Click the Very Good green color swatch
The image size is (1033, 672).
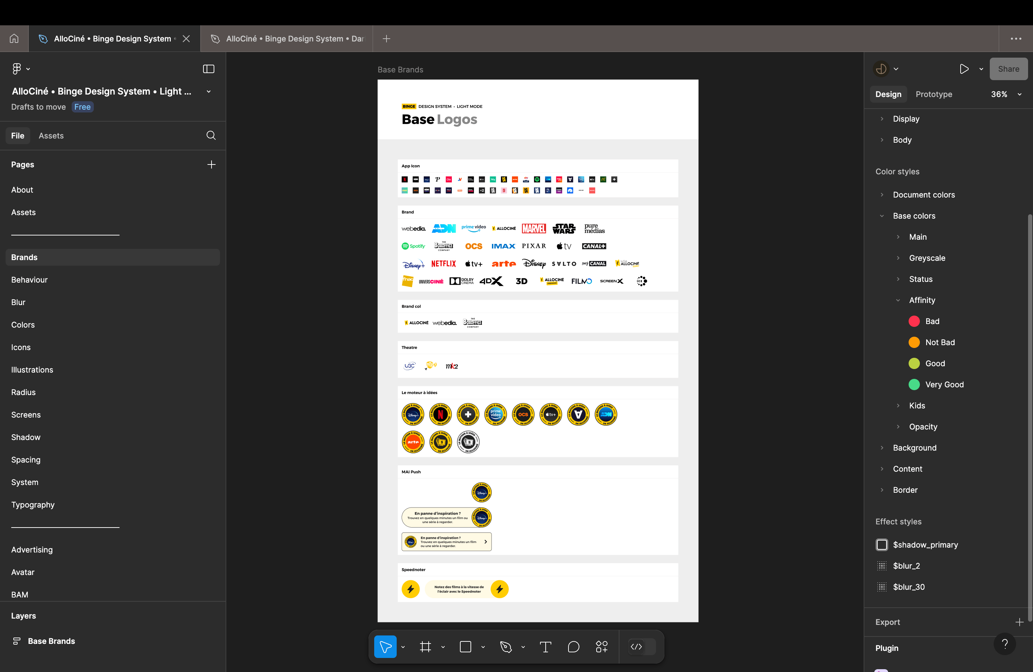point(914,384)
